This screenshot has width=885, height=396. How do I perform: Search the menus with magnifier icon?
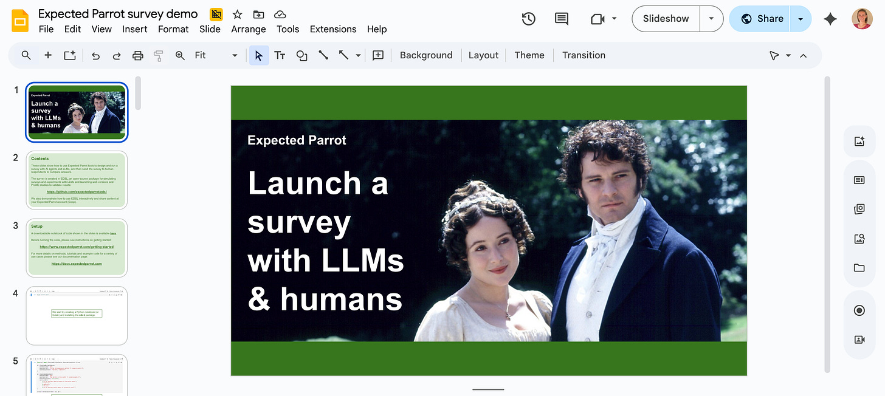[26, 55]
